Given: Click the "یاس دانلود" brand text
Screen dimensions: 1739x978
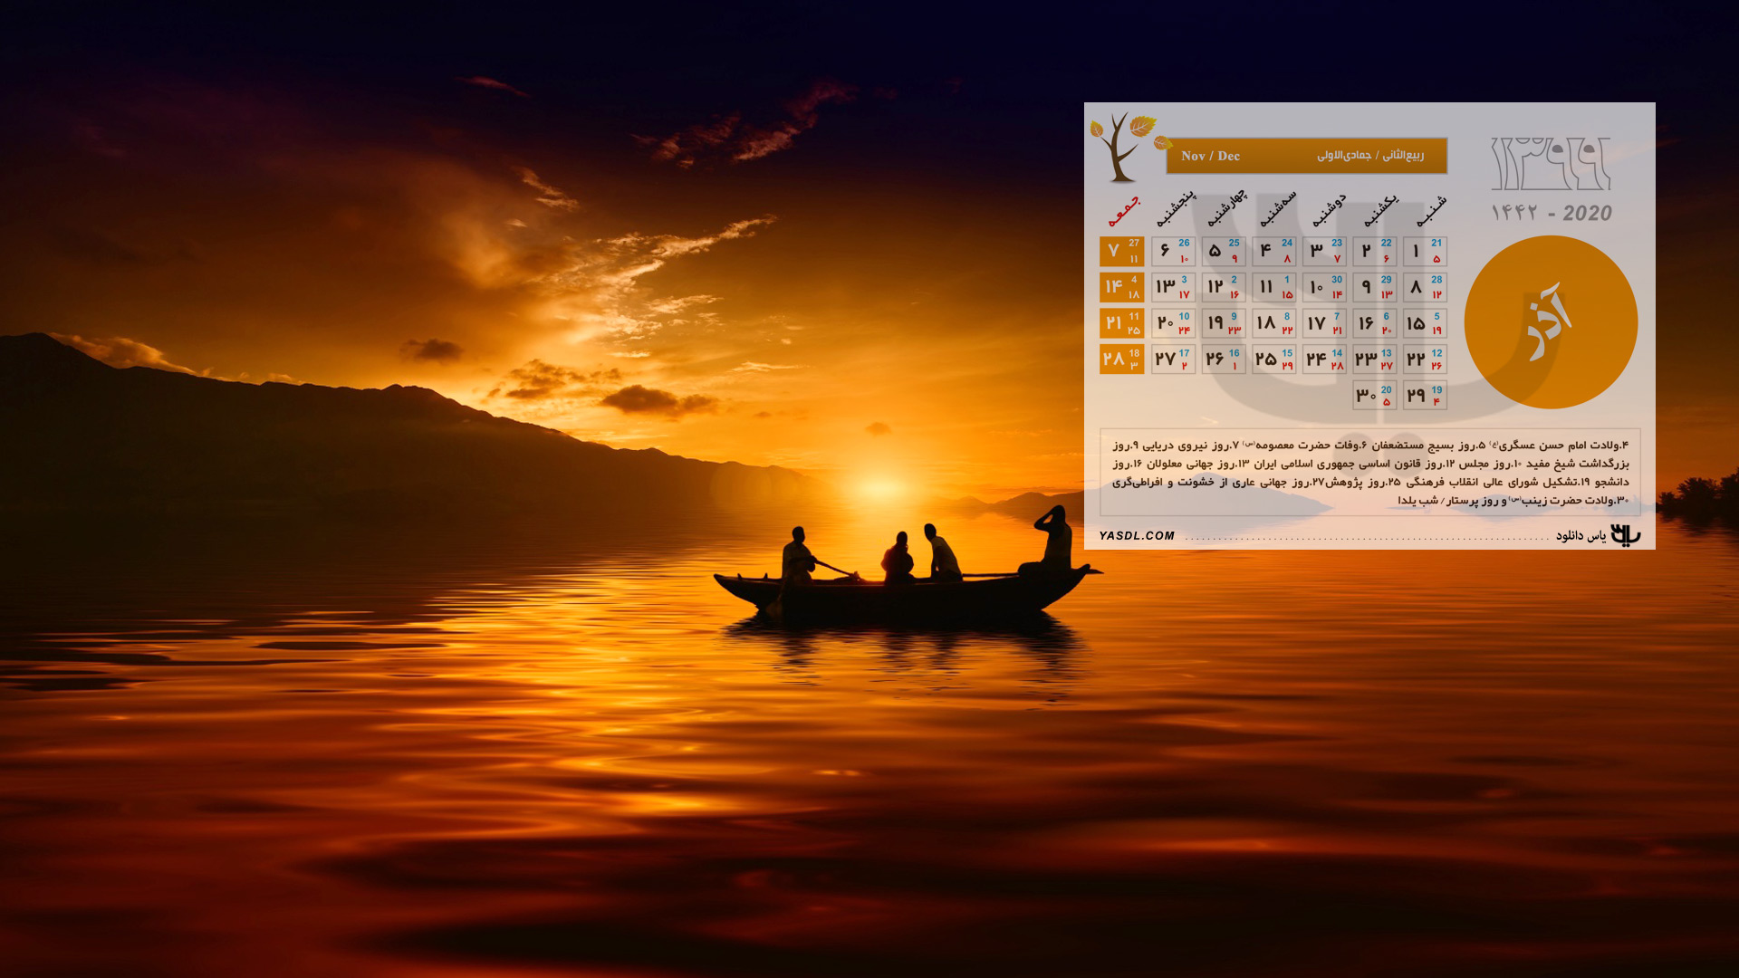Looking at the screenshot, I should point(1581,536).
